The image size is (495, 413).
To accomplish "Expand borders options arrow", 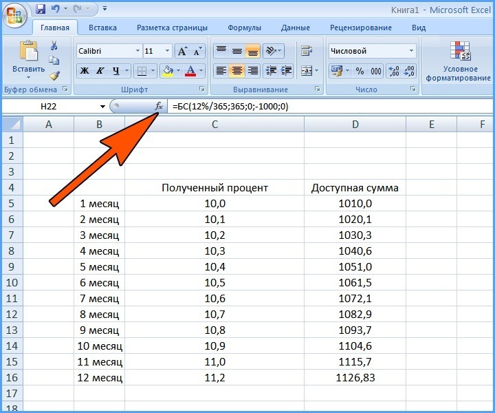I will 153,71.
